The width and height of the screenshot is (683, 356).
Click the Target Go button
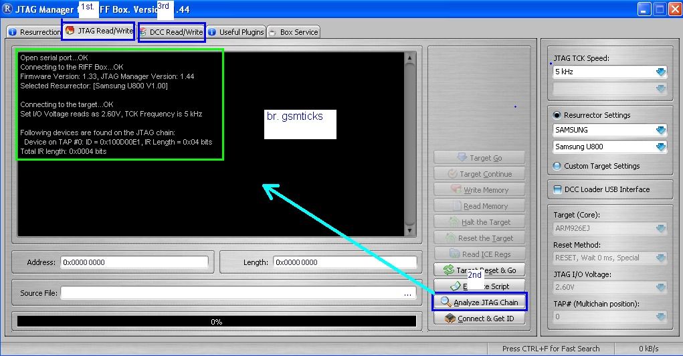[479, 158]
